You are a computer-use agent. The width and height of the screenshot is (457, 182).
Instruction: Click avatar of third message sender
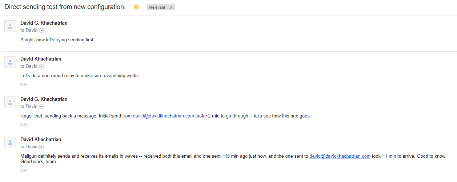pyautogui.click(x=10, y=102)
